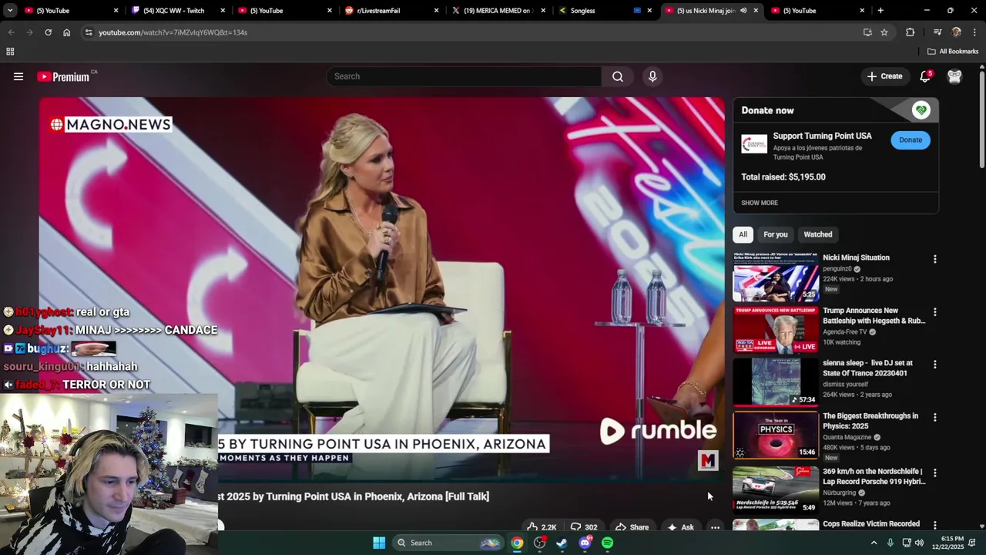The width and height of the screenshot is (986, 555).
Task: Open options for Biggest Breakthroughs in Physics video
Action: click(935, 417)
